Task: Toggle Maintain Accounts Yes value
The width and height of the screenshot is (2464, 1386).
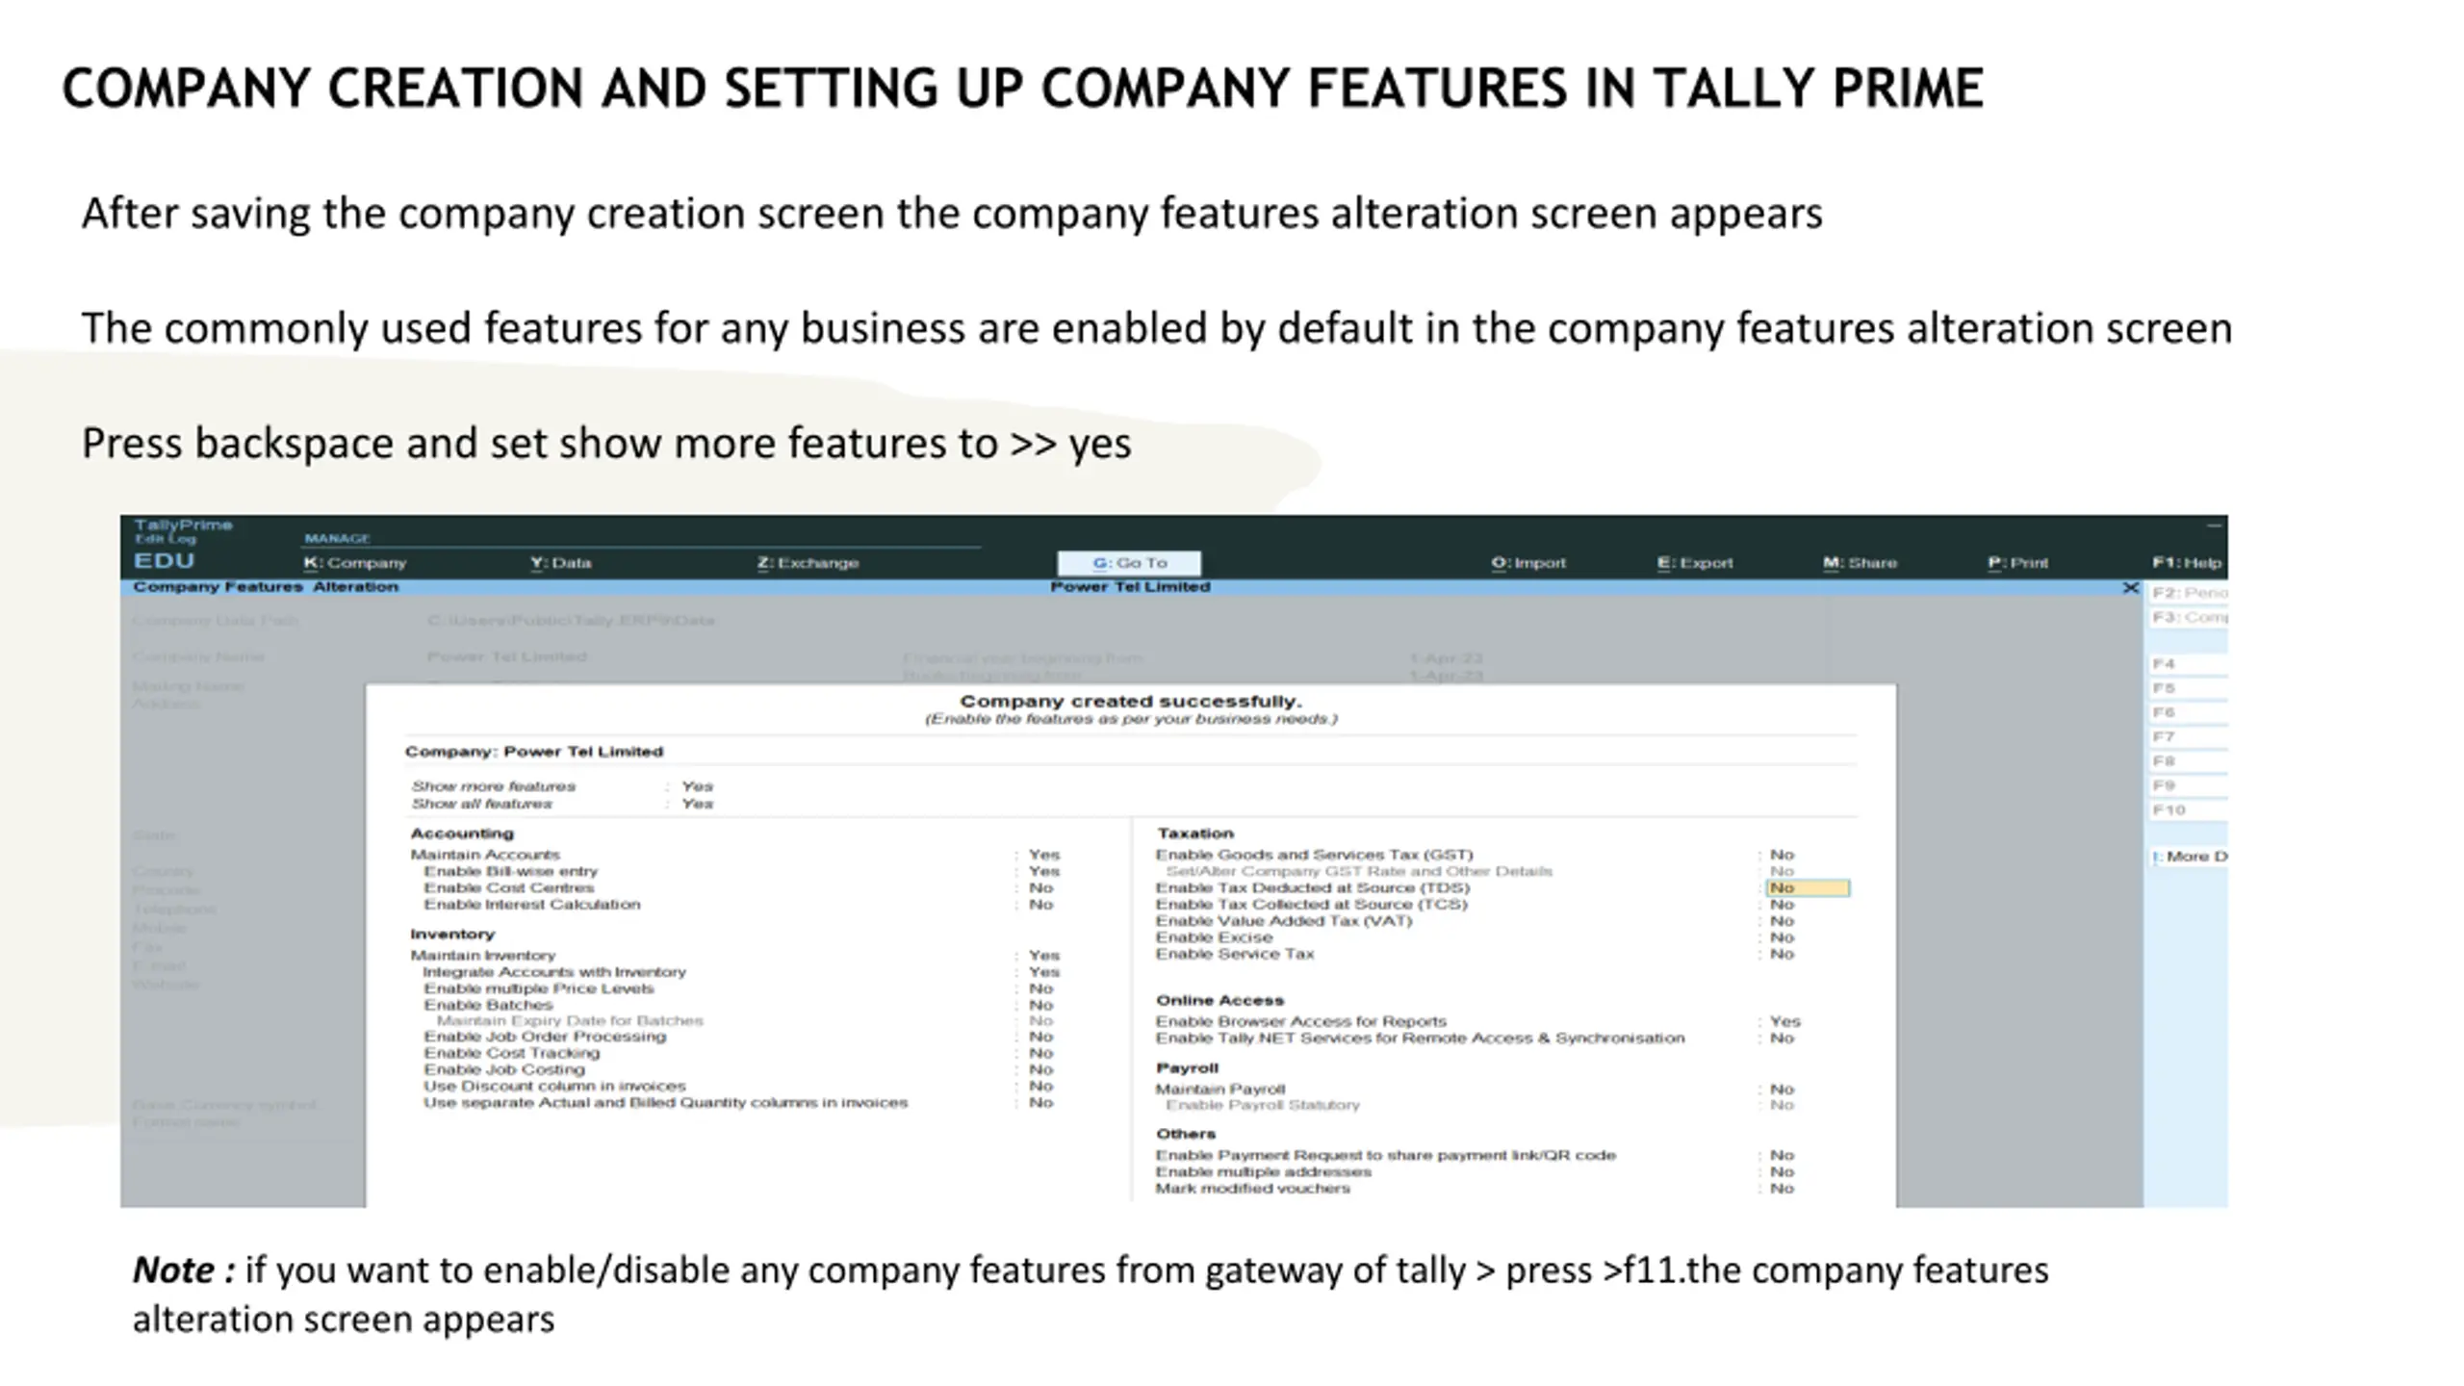Action: coord(1043,855)
